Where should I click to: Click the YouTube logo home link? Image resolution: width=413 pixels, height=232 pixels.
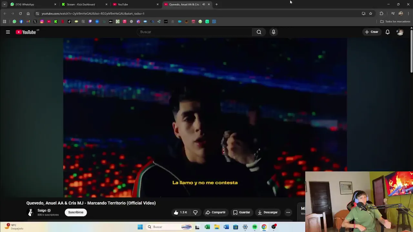(x=26, y=32)
